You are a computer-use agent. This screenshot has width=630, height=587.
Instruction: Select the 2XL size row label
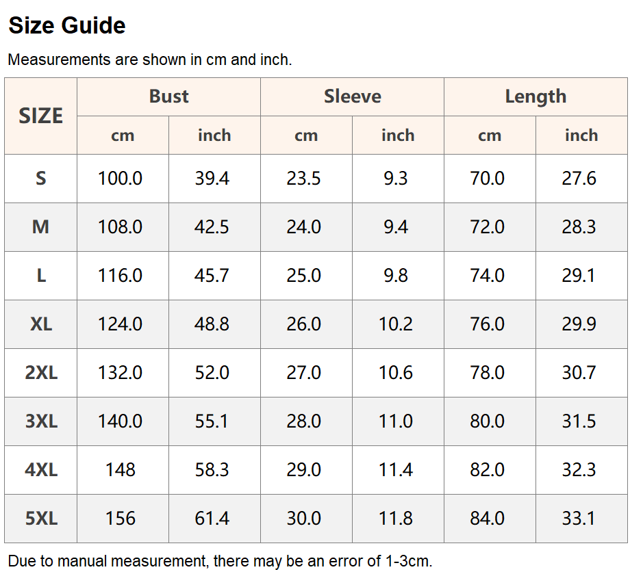[40, 373]
